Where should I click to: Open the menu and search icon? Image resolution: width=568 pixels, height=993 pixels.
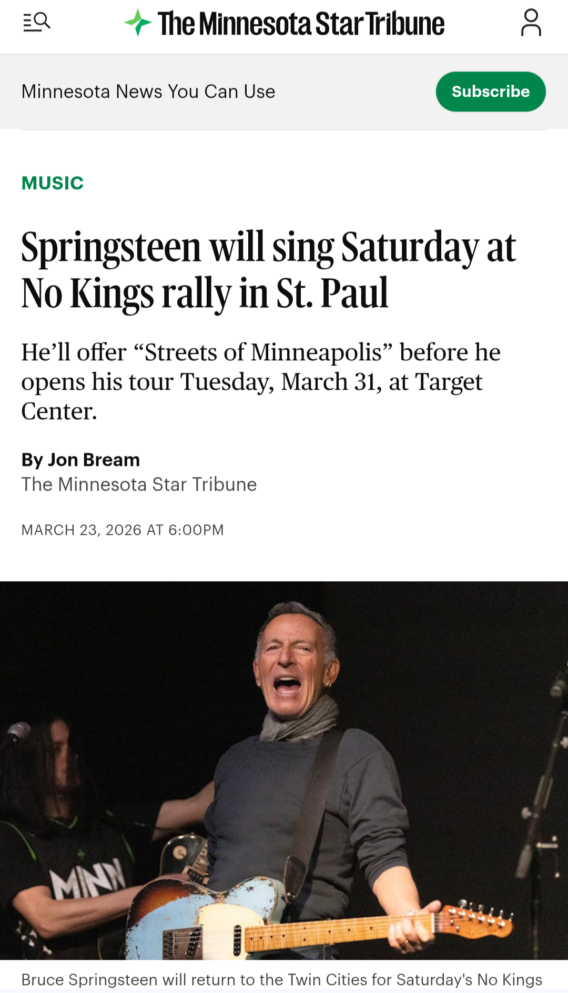pos(37,23)
